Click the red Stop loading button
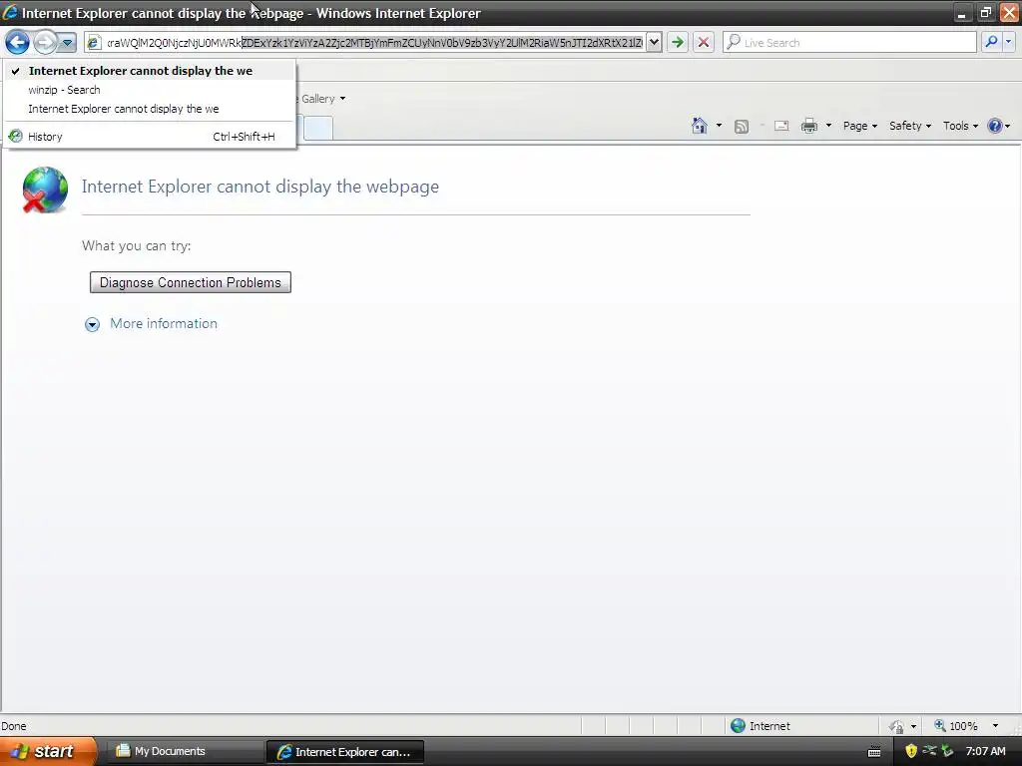The width and height of the screenshot is (1022, 766). pos(704,42)
